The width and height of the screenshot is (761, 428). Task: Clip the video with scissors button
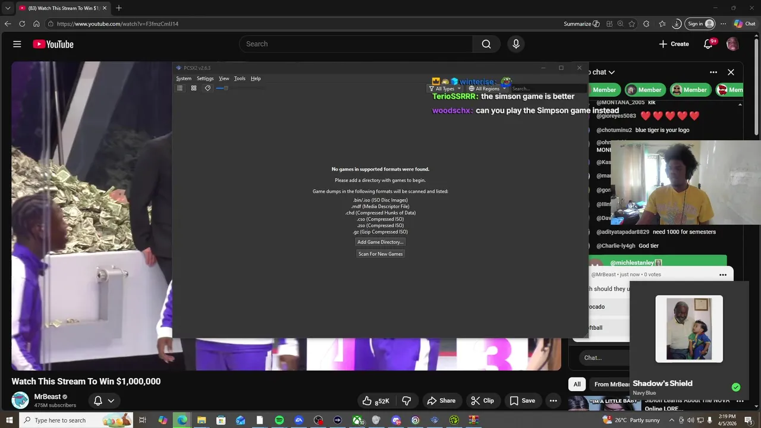pyautogui.click(x=482, y=401)
